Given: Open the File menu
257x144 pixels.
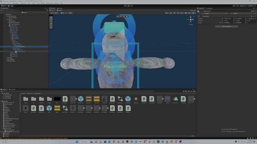Looking at the screenshot, I should 2,3.
